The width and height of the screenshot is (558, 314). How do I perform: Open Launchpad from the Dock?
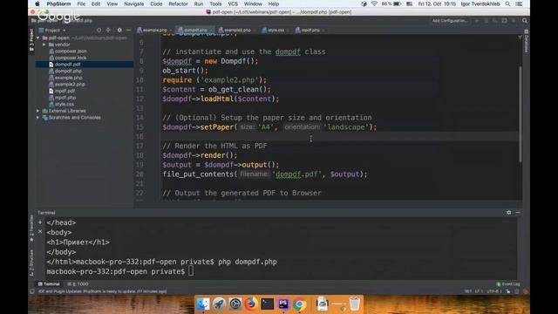(219, 304)
